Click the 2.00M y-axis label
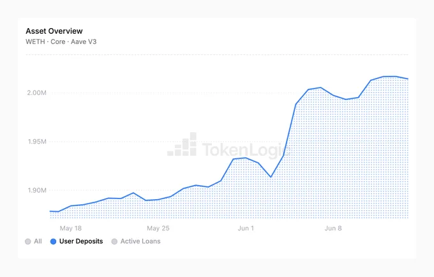Image resolution: width=434 pixels, height=277 pixels. pos(36,93)
